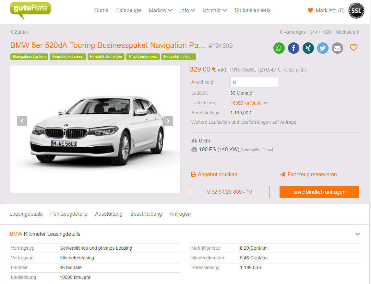
Task: Switch to the Beschreibung tab
Action: pyautogui.click(x=146, y=214)
